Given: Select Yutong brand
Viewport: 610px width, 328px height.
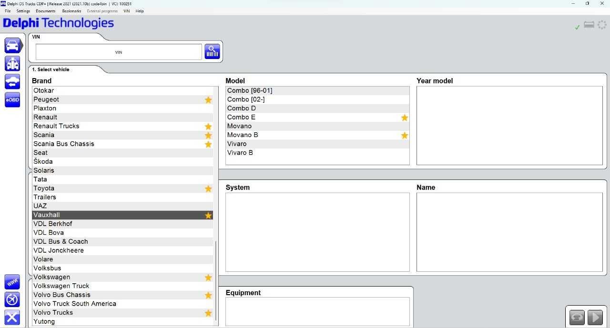Looking at the screenshot, I should [x=122, y=322].
